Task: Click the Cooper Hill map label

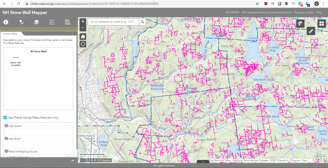Action: (205, 140)
